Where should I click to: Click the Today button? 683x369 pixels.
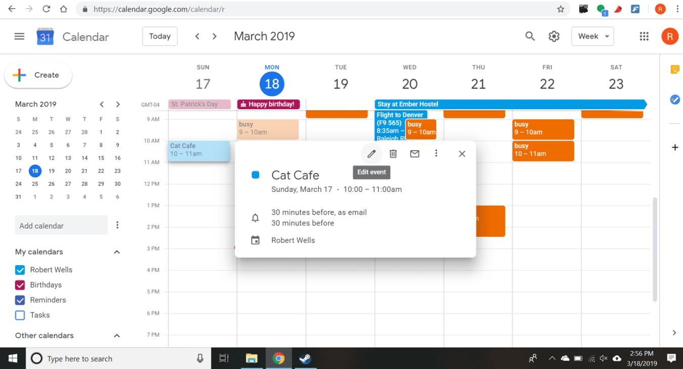pos(160,36)
